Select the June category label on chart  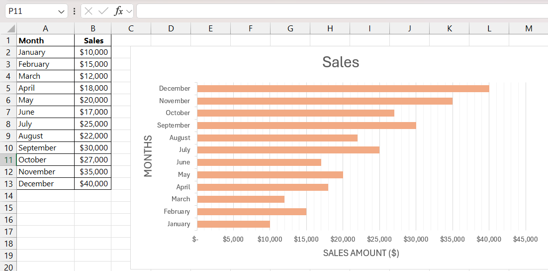183,162
